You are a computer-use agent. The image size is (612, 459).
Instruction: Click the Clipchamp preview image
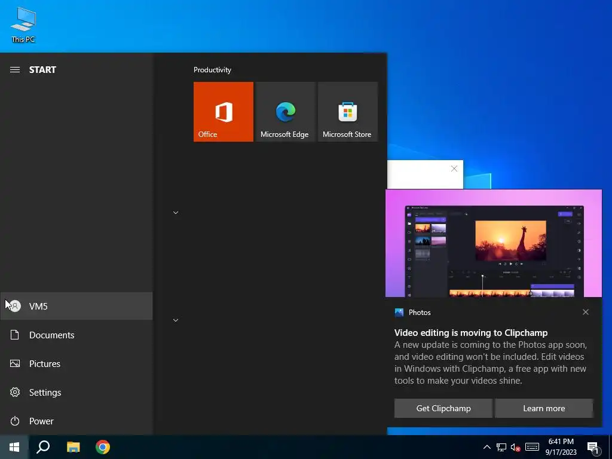coord(493,243)
